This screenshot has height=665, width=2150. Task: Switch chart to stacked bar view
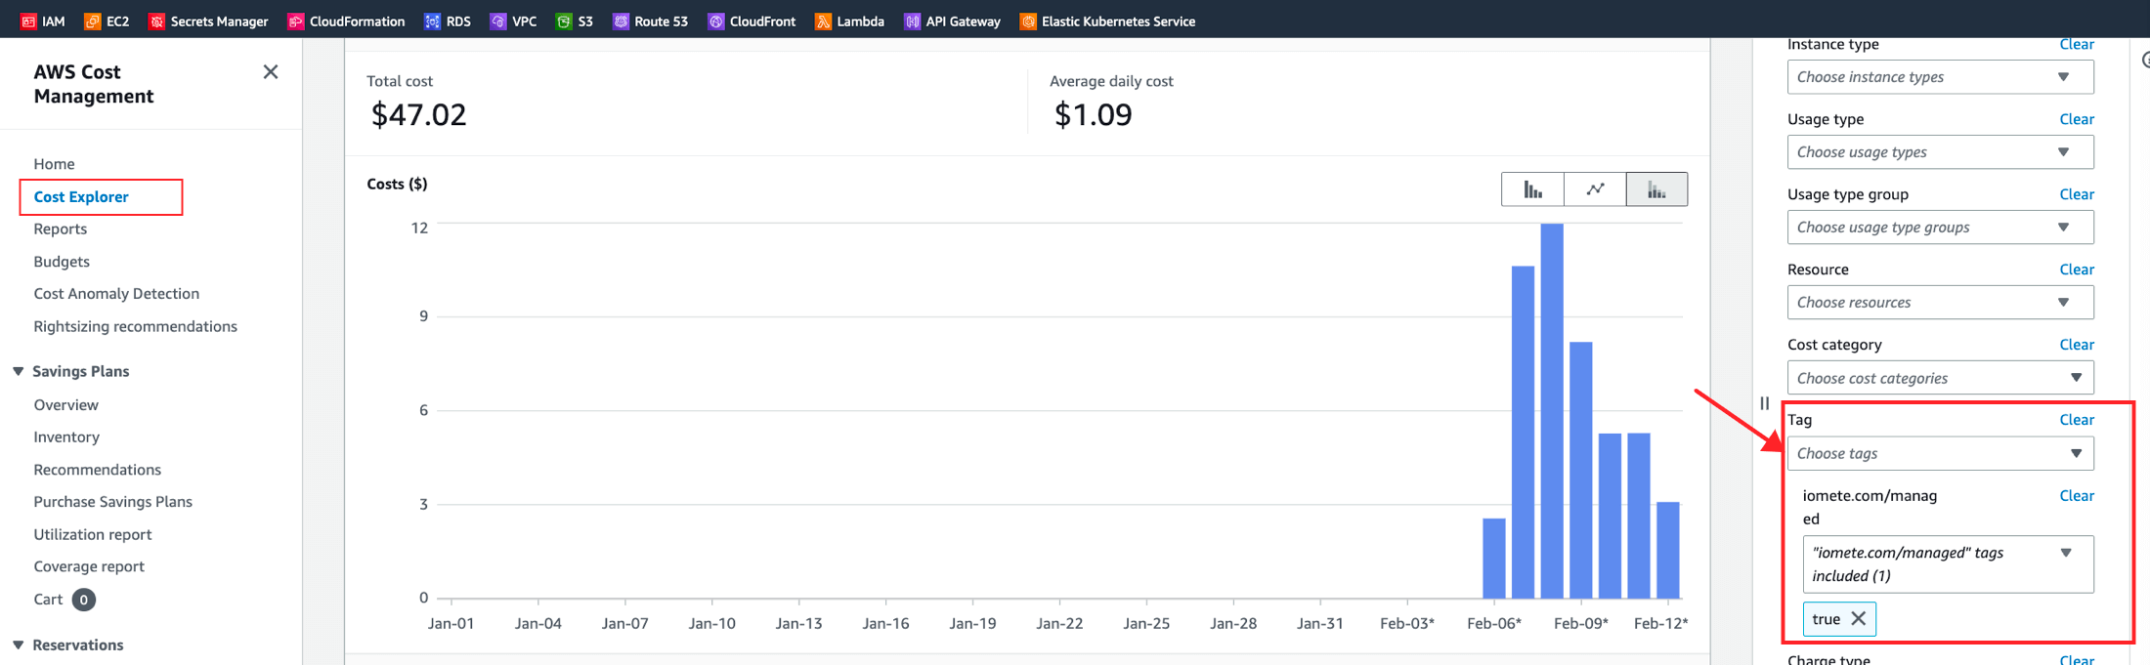pyautogui.click(x=1656, y=189)
